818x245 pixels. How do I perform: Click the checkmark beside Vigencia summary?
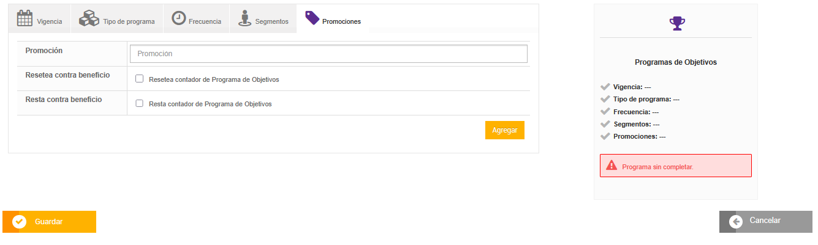click(605, 87)
